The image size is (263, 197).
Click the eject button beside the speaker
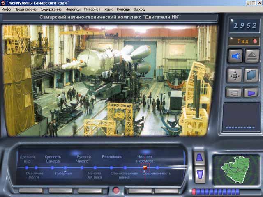[x=251, y=56]
